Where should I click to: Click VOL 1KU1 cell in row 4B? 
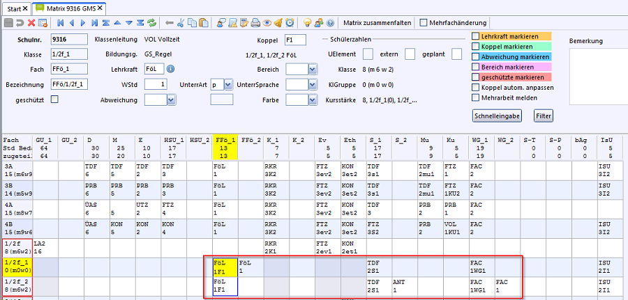(x=456, y=228)
